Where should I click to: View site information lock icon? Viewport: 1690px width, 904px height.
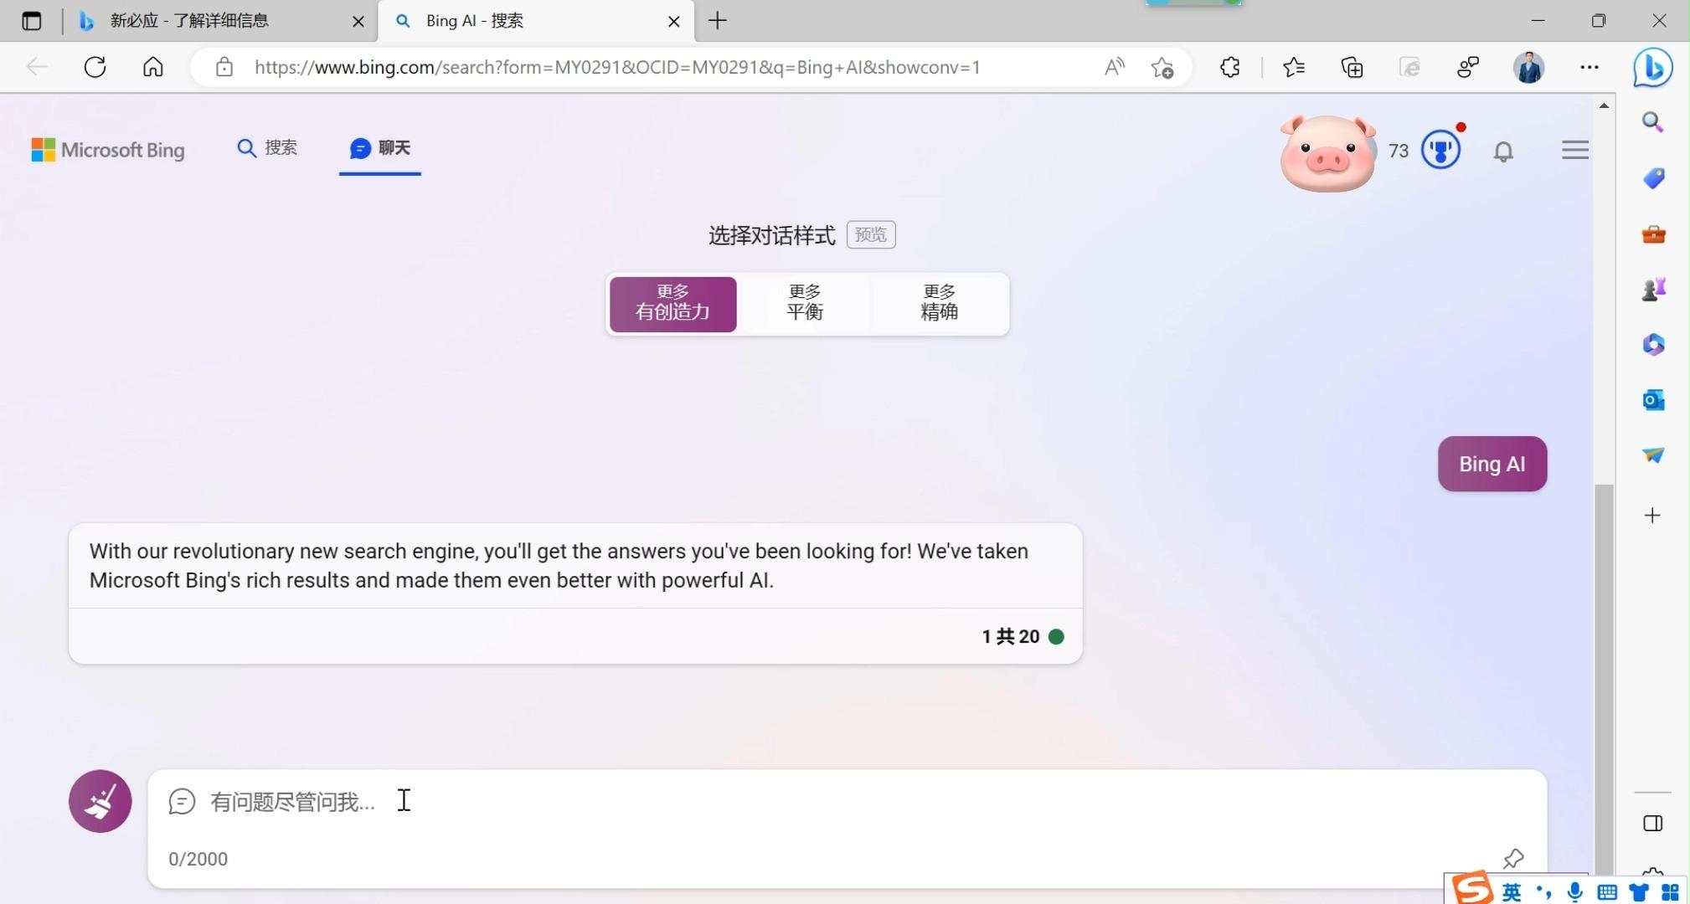pos(224,67)
